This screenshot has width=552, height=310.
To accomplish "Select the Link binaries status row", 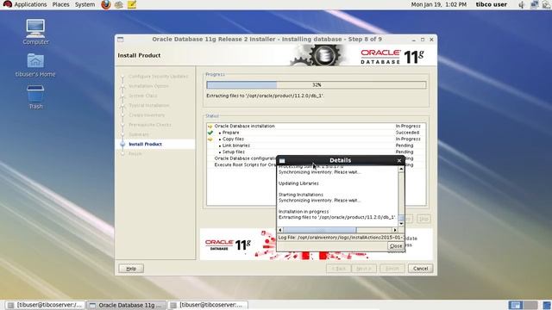I will (316, 146).
